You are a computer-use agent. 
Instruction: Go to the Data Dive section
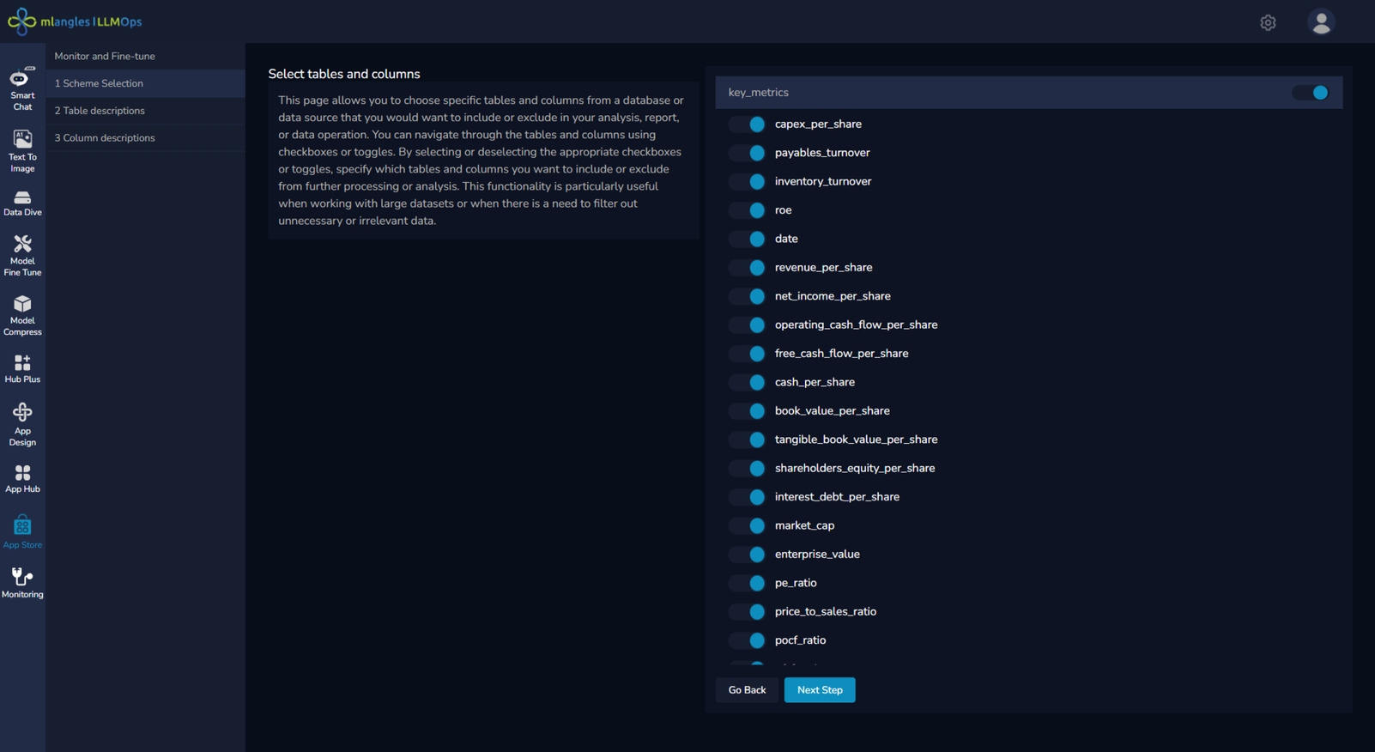22,203
